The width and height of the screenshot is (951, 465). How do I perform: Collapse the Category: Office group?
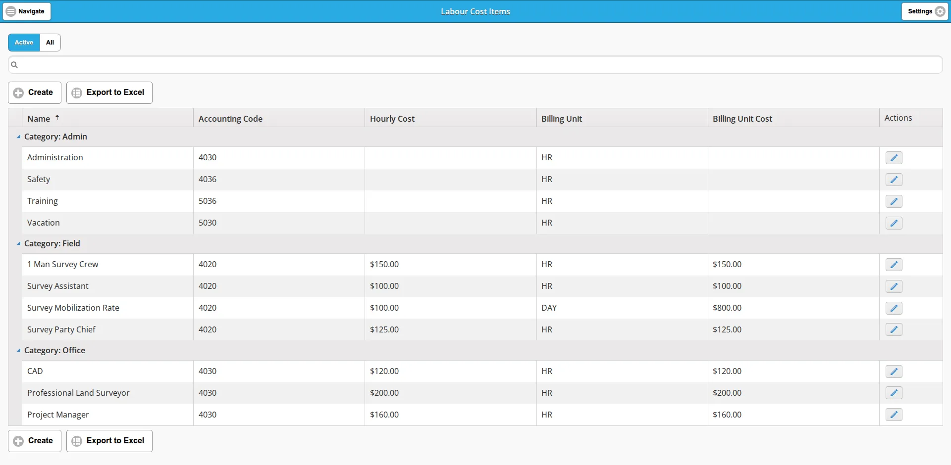[18, 351]
